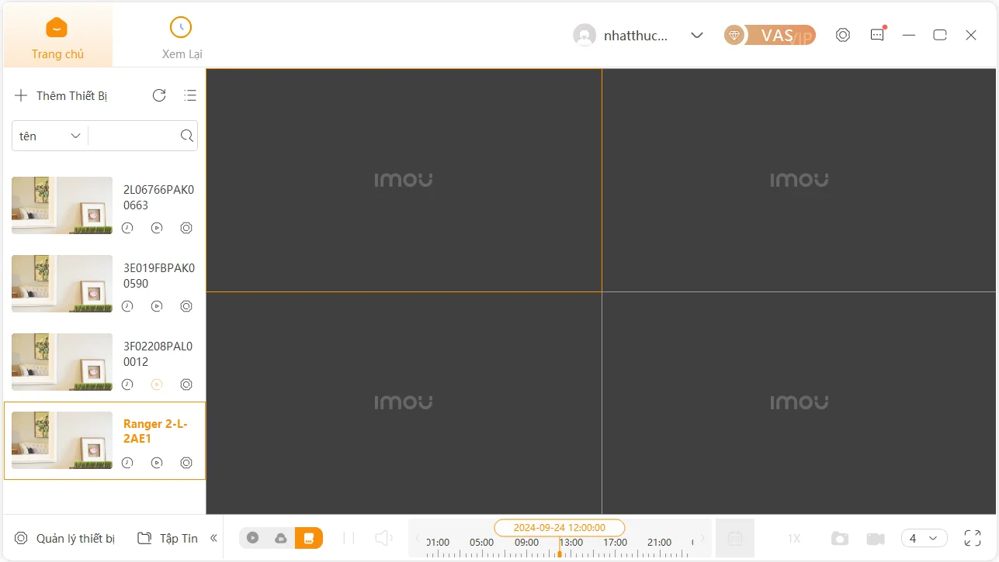The height and width of the screenshot is (562, 999).
Task: Open playback history for device 3F02208PAL00012
Action: coord(128,384)
